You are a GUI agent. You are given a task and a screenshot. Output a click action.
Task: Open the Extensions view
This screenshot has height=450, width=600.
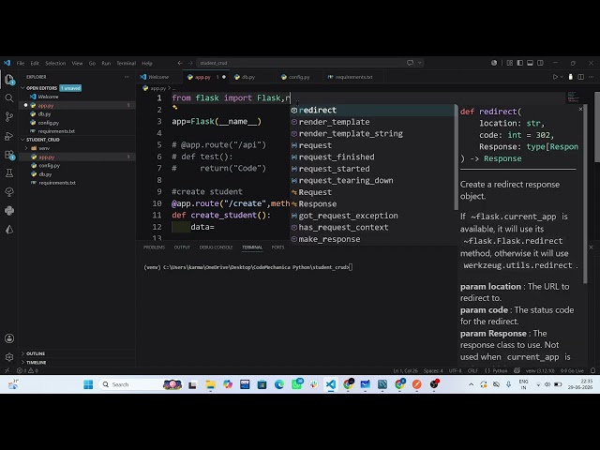click(9, 155)
